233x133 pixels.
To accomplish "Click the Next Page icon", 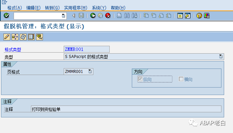I will [x=161, y=16].
